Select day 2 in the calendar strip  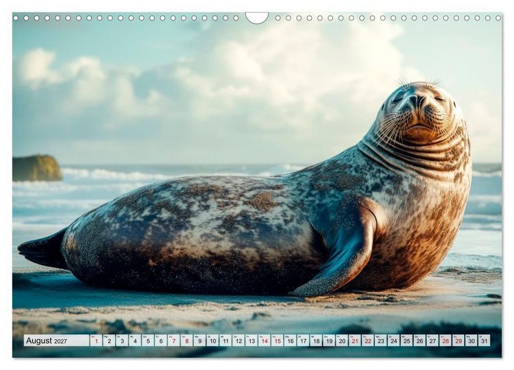point(109,341)
